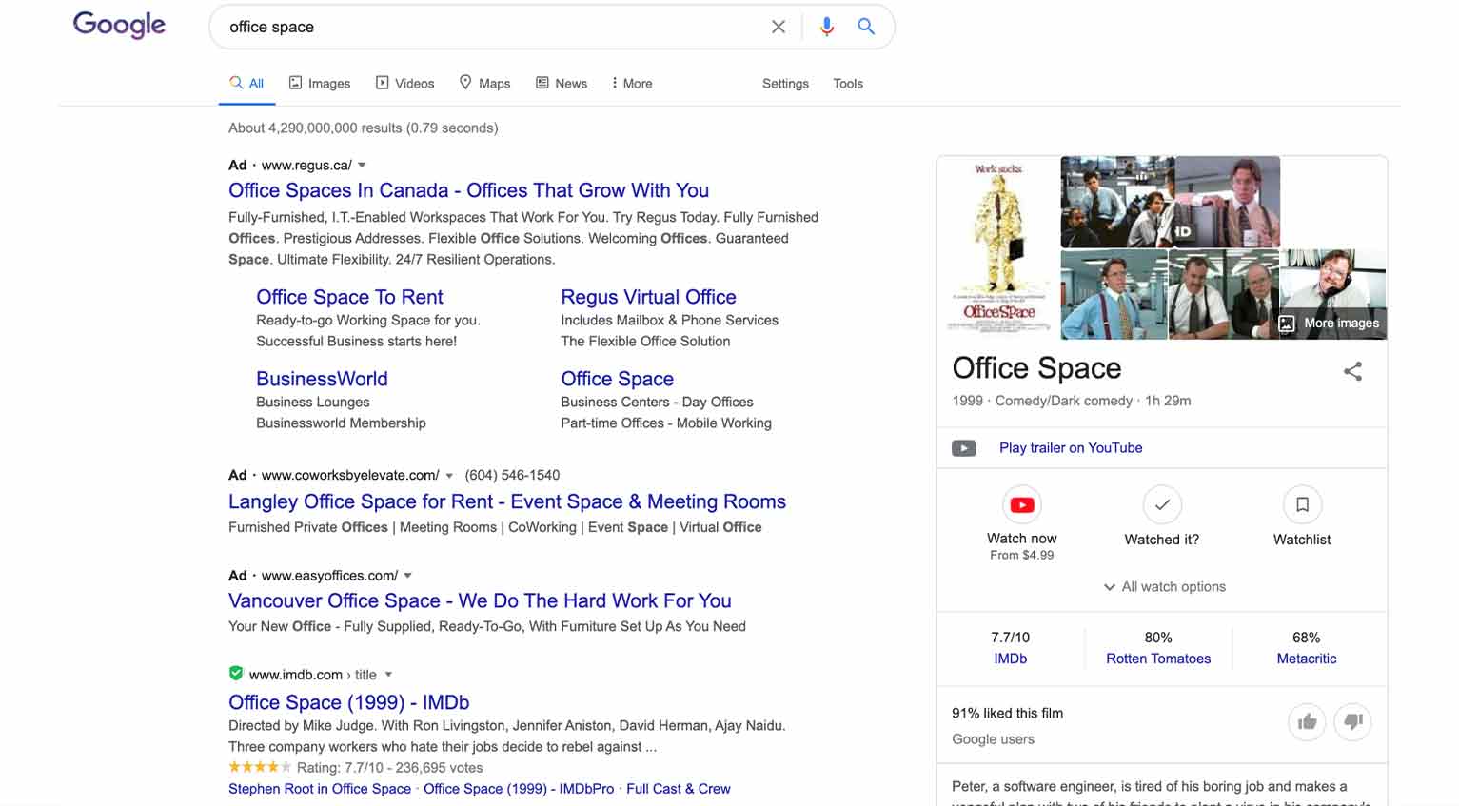The width and height of the screenshot is (1459, 806).
Task: Click the Google logo
Action: [x=119, y=25]
